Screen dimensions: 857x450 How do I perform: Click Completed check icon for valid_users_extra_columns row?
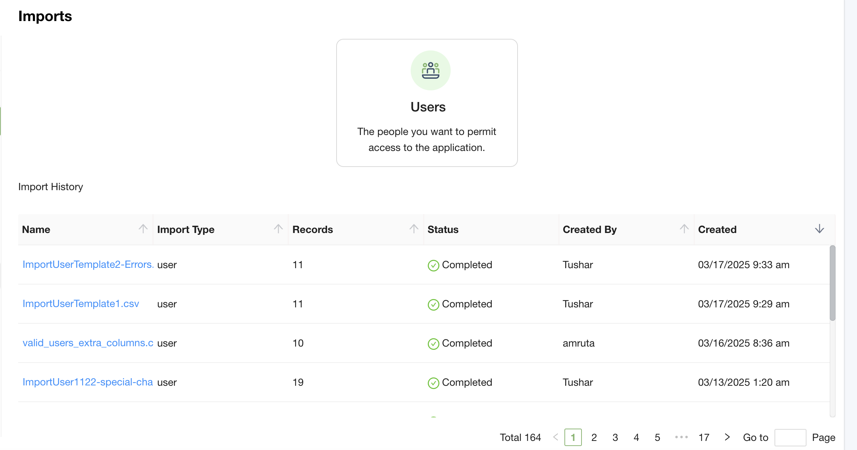tap(433, 344)
